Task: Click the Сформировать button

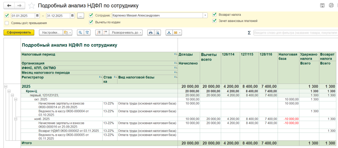Action: coord(19,33)
